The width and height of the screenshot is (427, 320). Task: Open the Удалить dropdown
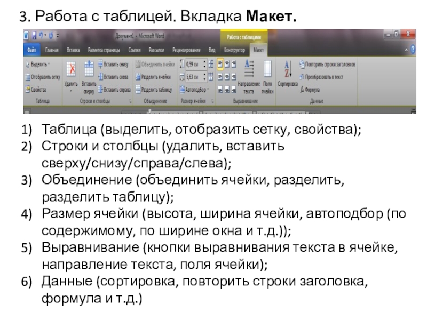71,77
